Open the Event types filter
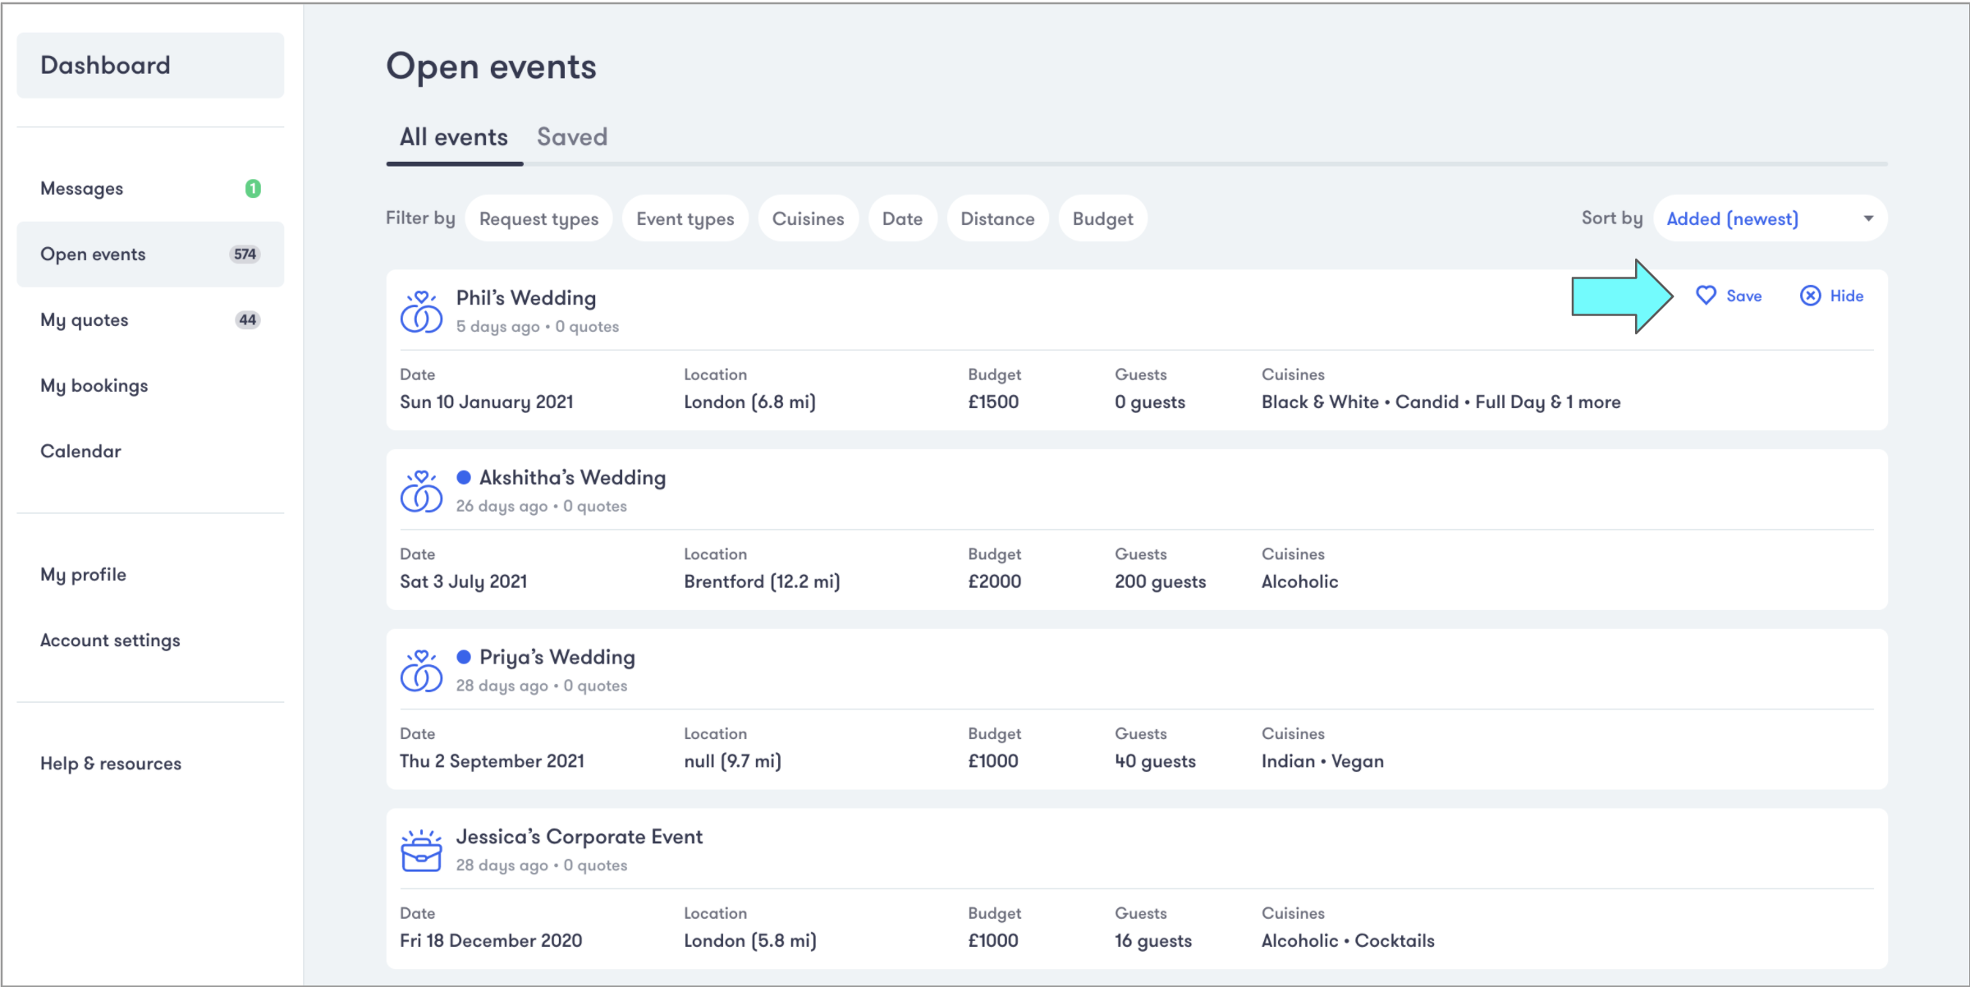The image size is (1970, 987). [685, 218]
